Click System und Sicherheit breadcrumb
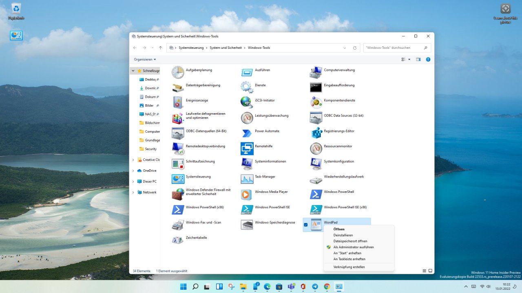Viewport: 522px width, 293px height. point(226,48)
